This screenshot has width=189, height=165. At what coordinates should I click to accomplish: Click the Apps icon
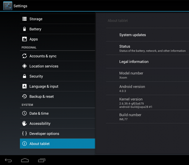click(24, 39)
